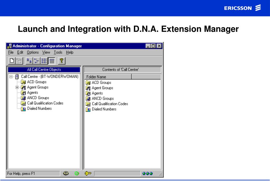This screenshot has height=191, width=270.
Task: Click the three green lights indicator
Action: click(x=148, y=173)
